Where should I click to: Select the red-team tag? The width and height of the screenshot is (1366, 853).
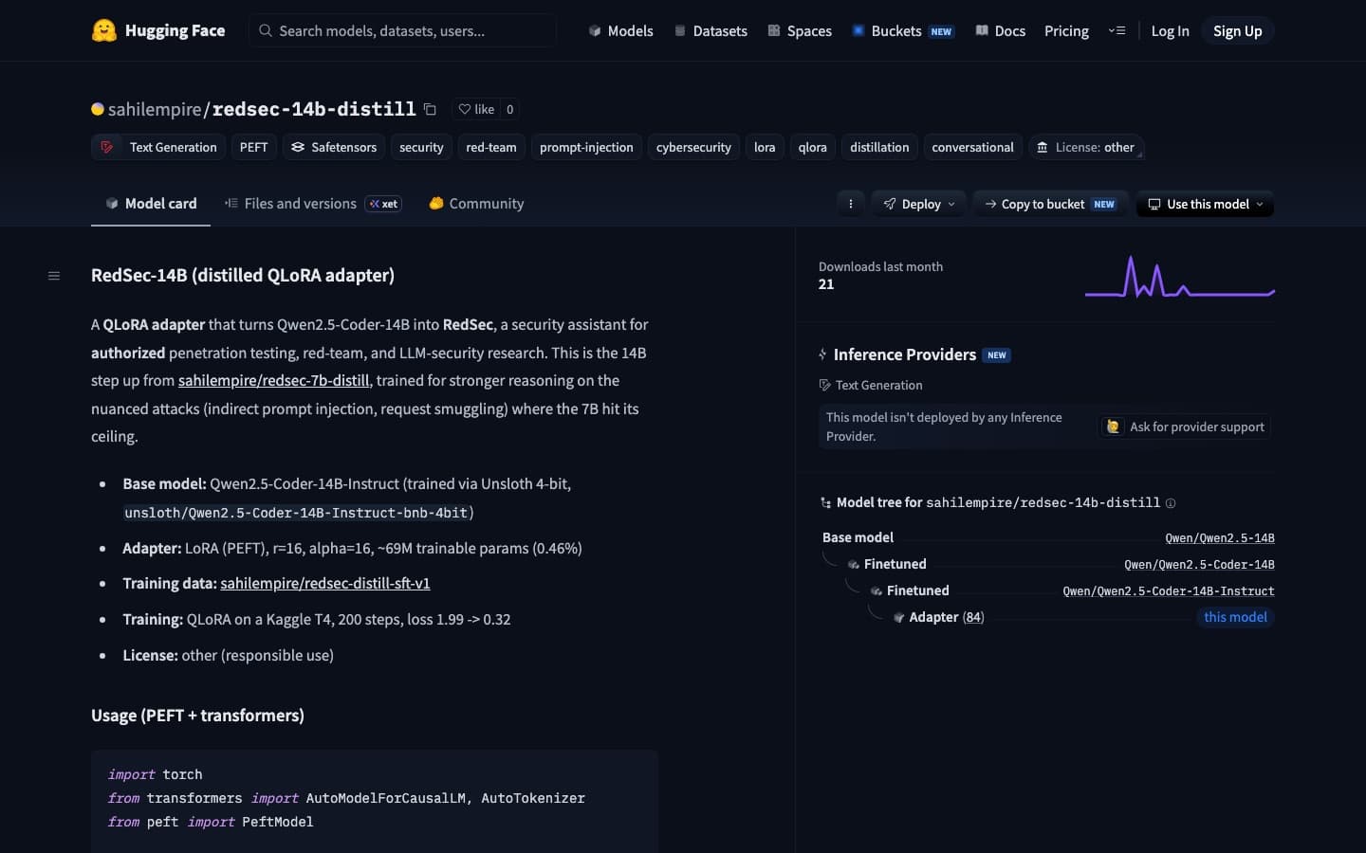491,147
